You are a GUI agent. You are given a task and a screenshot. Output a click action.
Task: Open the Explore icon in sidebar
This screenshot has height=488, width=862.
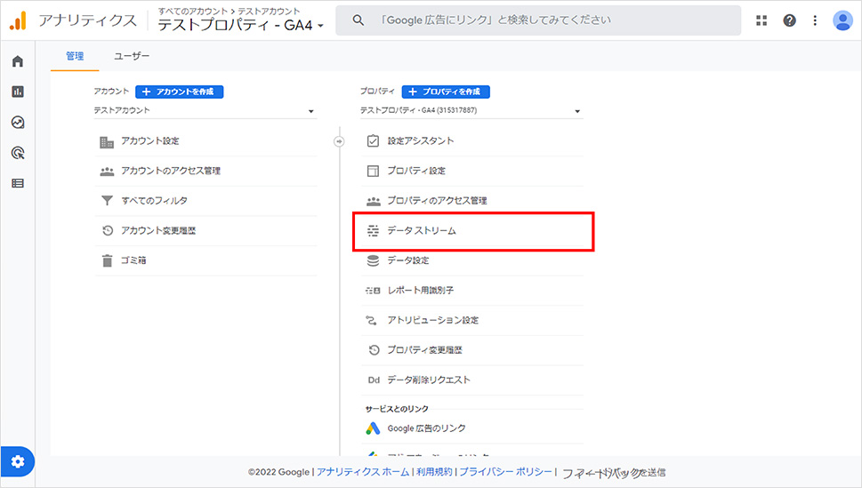point(18,122)
